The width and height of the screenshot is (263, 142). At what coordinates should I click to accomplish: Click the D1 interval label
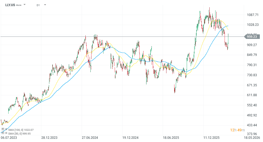(38, 5)
